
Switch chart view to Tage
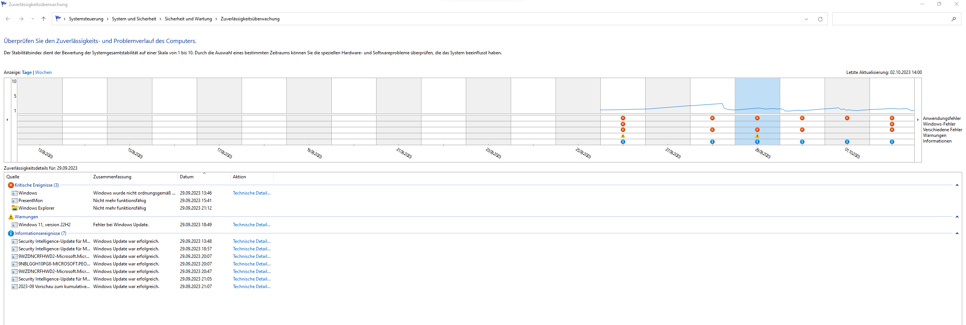pyautogui.click(x=27, y=72)
